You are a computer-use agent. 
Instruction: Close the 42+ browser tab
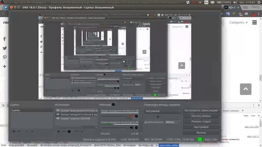(x=238, y=7)
